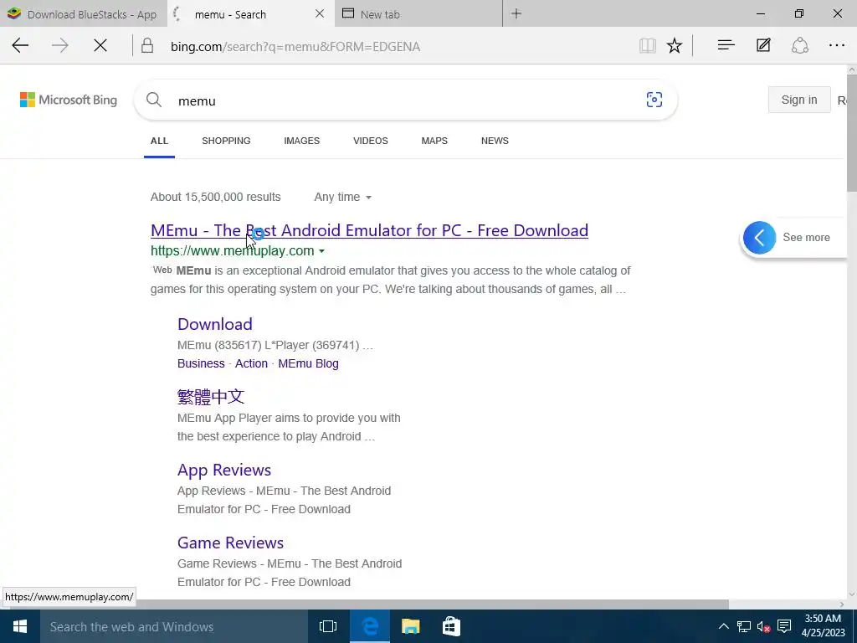Open Reading view book icon
Image resolution: width=857 pixels, height=643 pixels.
coord(648,46)
